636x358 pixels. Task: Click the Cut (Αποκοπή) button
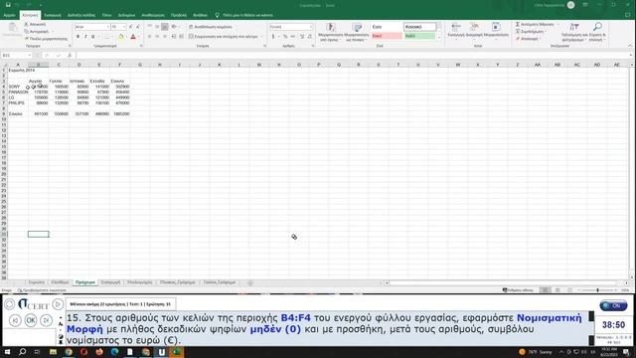35,24
